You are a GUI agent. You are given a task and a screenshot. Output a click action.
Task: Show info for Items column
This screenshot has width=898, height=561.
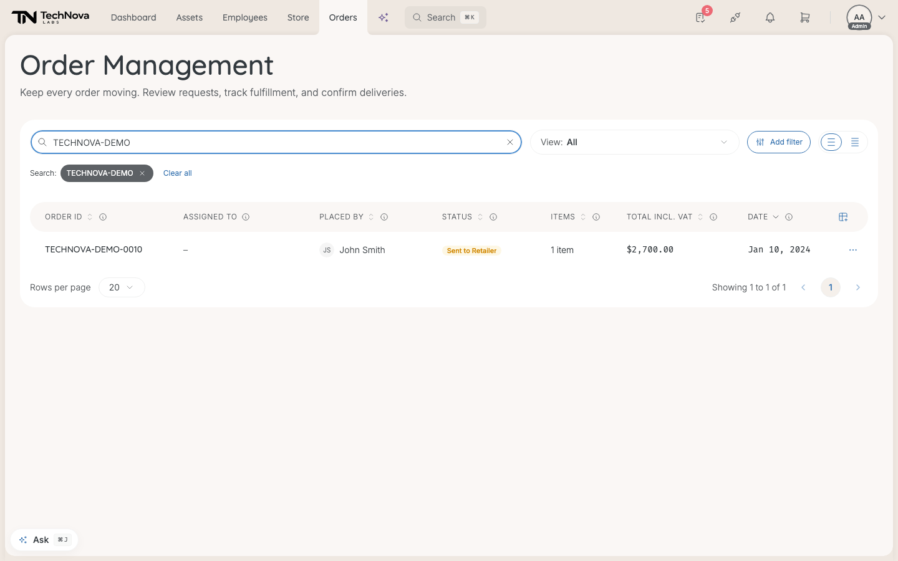[x=596, y=217]
